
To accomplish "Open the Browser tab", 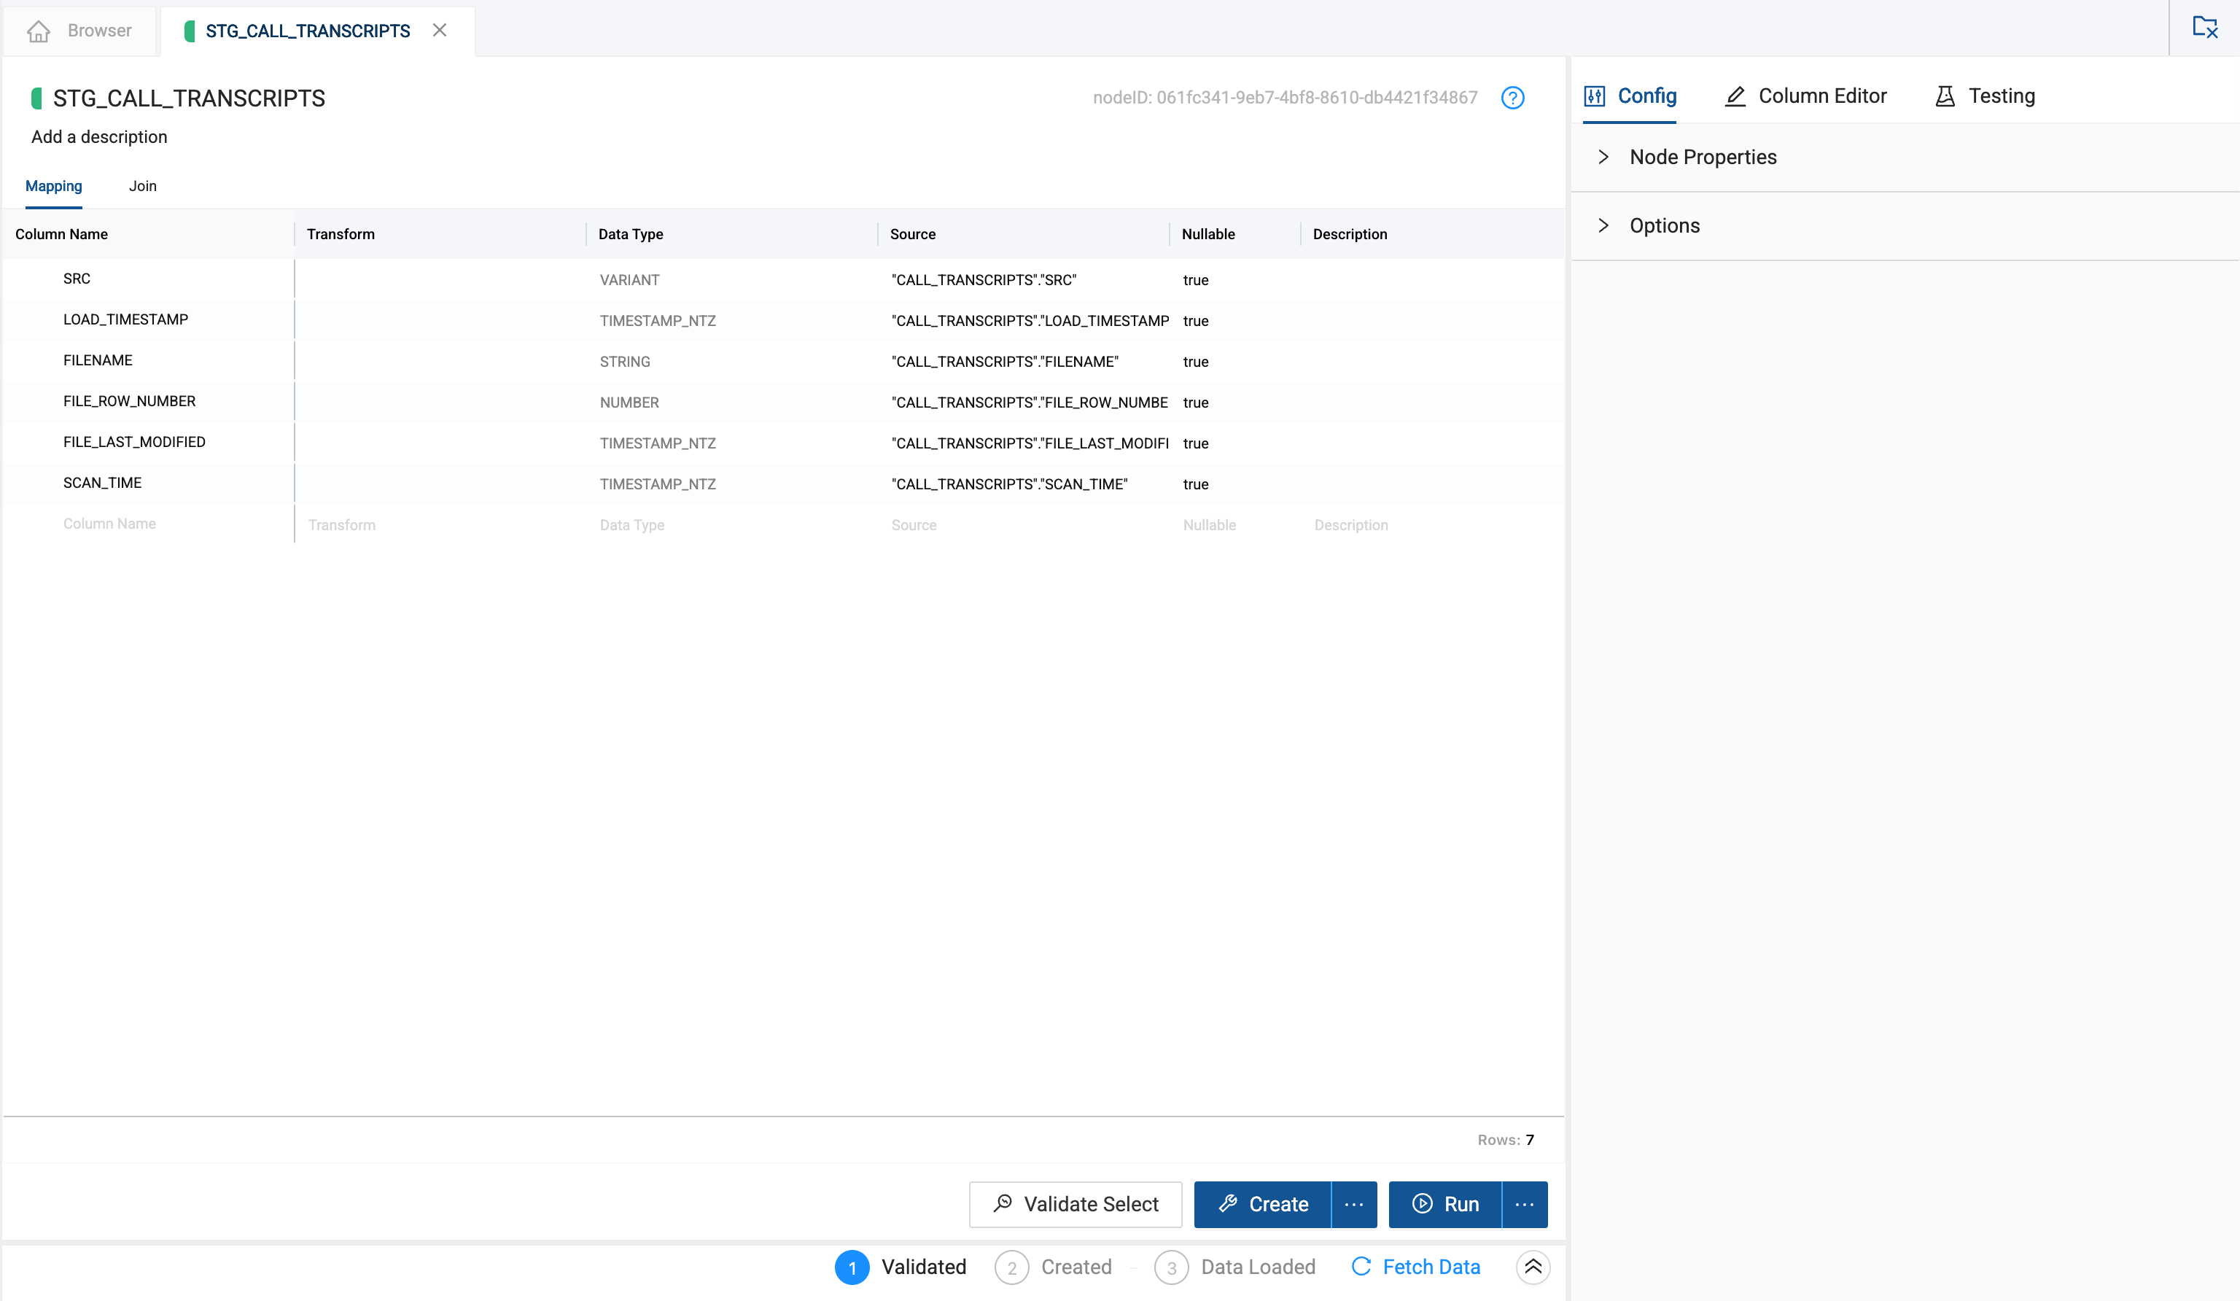I will point(80,31).
